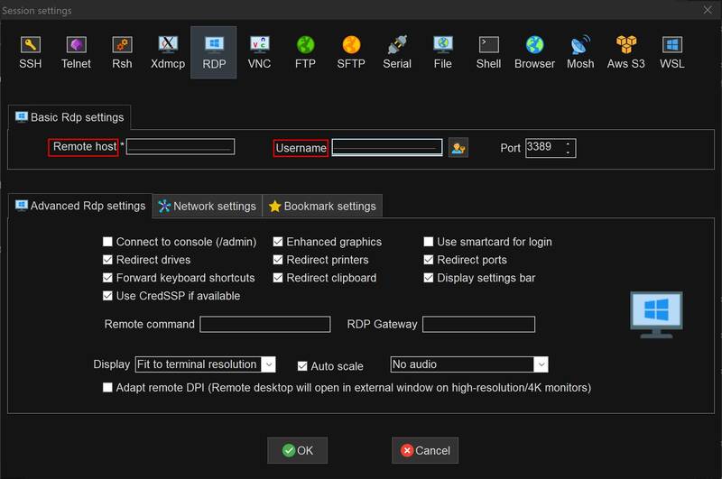Open the WSL session type
This screenshot has width=722, height=479.
tap(672, 52)
